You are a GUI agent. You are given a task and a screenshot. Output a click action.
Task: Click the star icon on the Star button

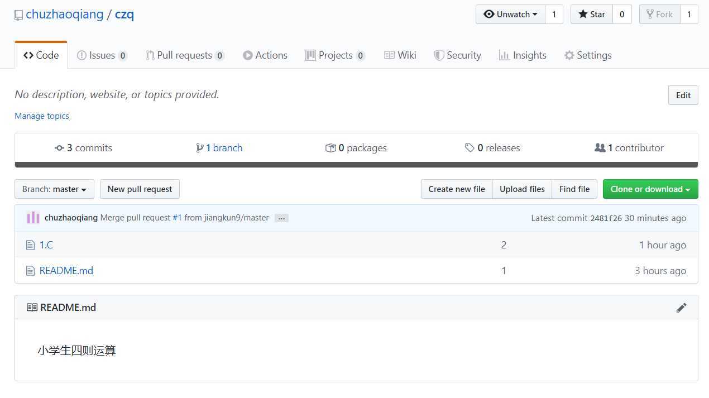583,15
